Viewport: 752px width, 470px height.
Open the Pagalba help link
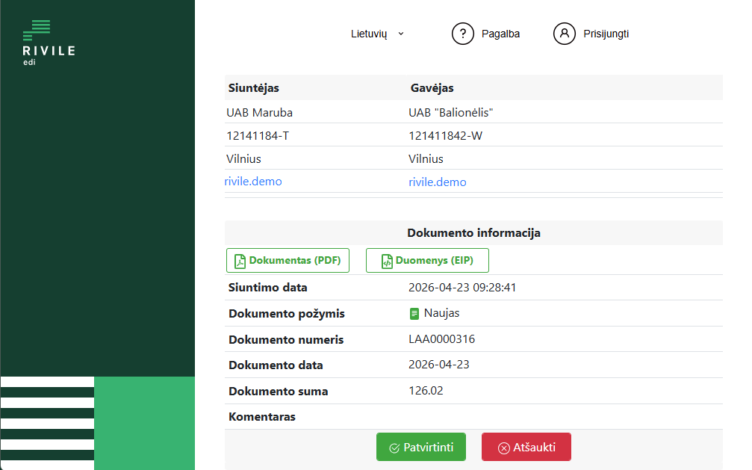click(500, 34)
